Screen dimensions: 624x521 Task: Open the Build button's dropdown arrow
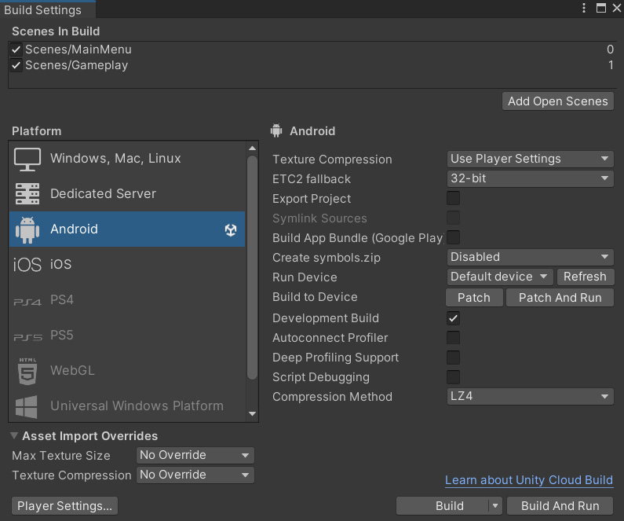click(x=495, y=506)
